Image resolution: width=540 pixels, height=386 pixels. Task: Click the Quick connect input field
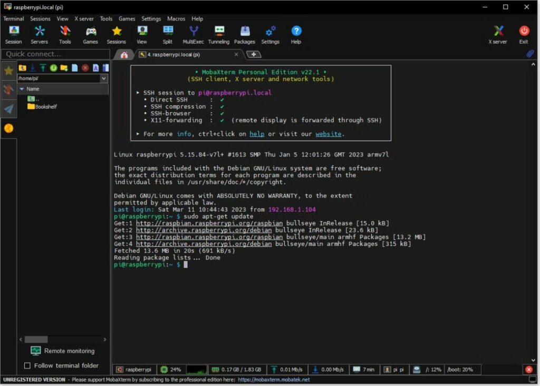coord(56,54)
